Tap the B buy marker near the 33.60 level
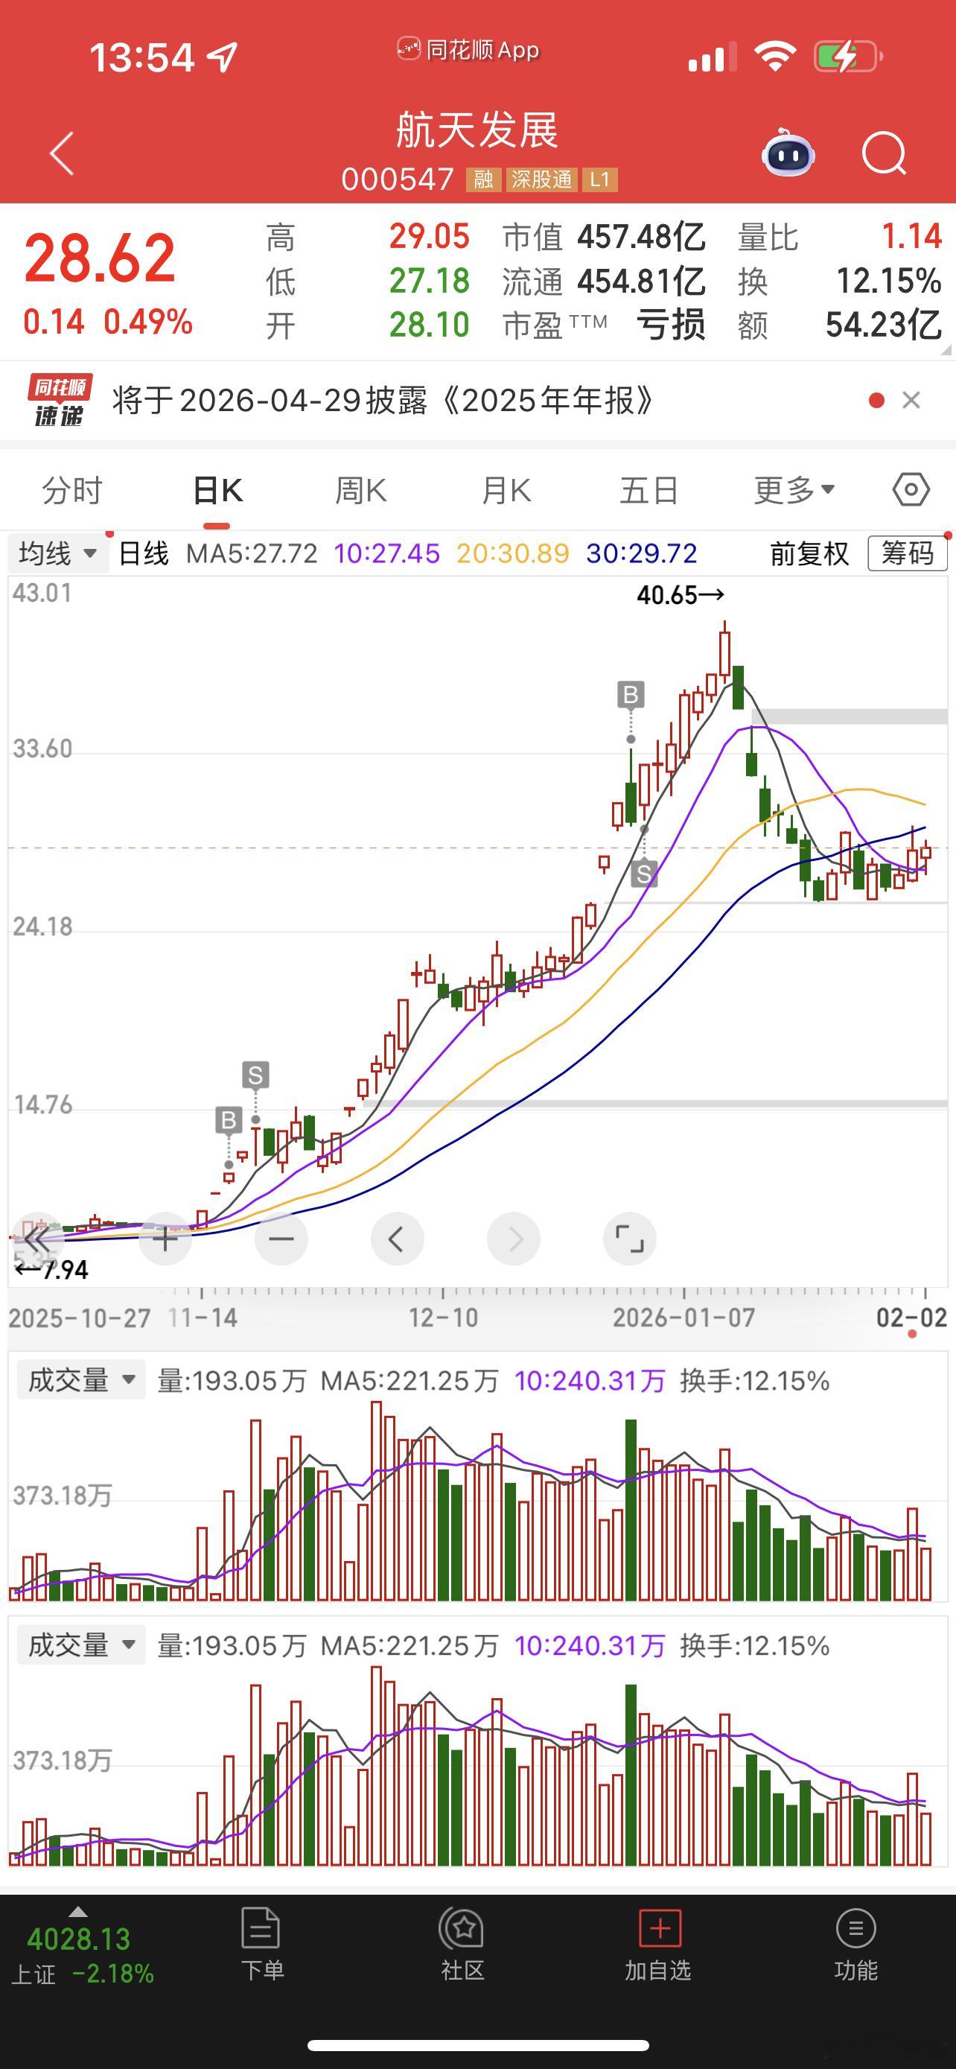This screenshot has height=2069, width=956. click(631, 695)
